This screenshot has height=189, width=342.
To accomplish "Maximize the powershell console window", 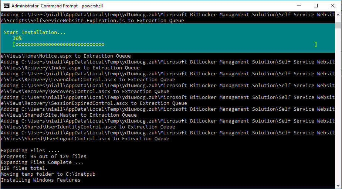I will (316, 6).
